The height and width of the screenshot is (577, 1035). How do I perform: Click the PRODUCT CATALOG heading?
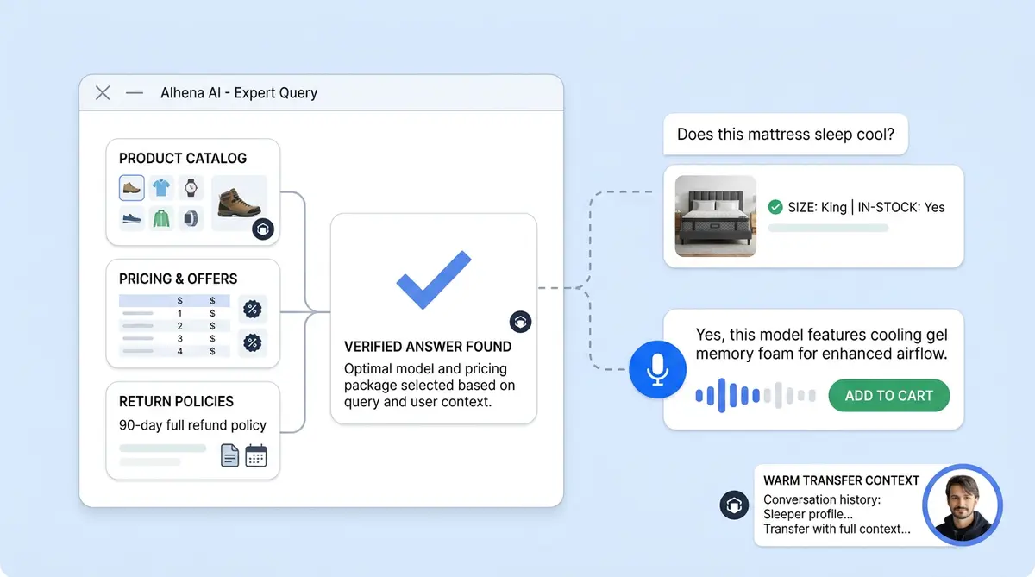(x=183, y=158)
